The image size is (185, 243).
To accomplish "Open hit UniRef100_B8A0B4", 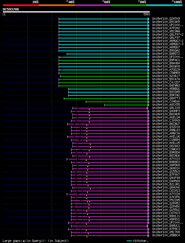I will (166, 63).
